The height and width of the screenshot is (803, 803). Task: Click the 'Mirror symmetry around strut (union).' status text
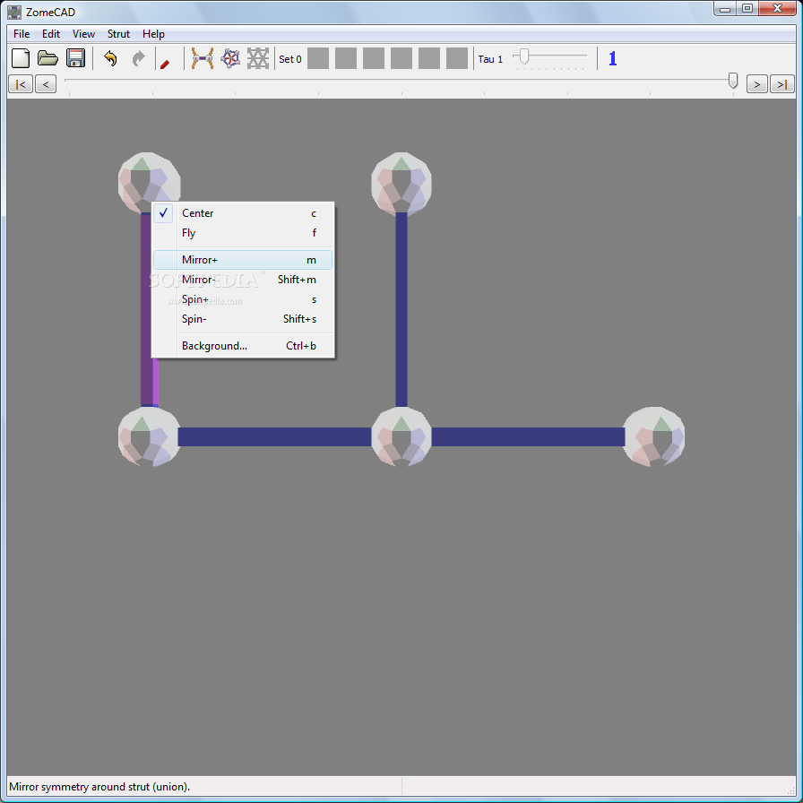pos(99,787)
